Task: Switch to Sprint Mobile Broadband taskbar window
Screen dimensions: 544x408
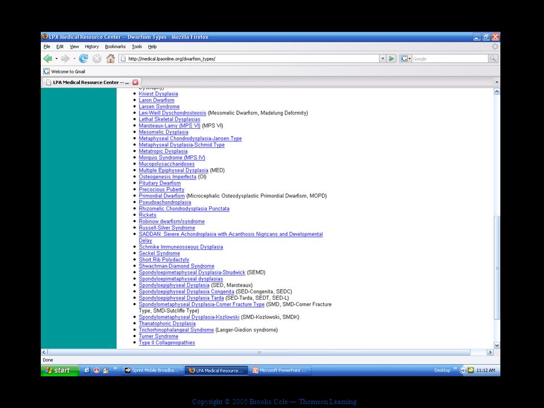Action: (151, 370)
